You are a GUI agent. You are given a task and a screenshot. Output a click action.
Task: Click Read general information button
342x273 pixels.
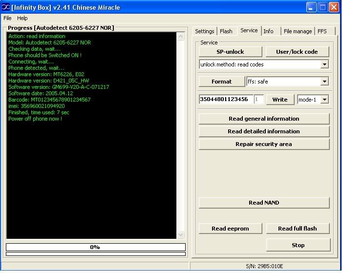click(x=264, y=119)
